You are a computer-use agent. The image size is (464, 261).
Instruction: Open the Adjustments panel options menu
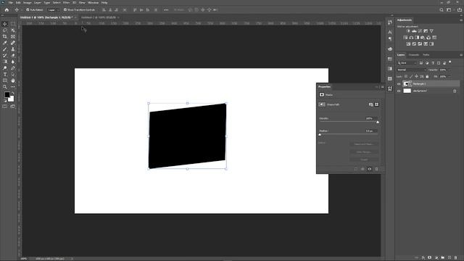[461, 20]
